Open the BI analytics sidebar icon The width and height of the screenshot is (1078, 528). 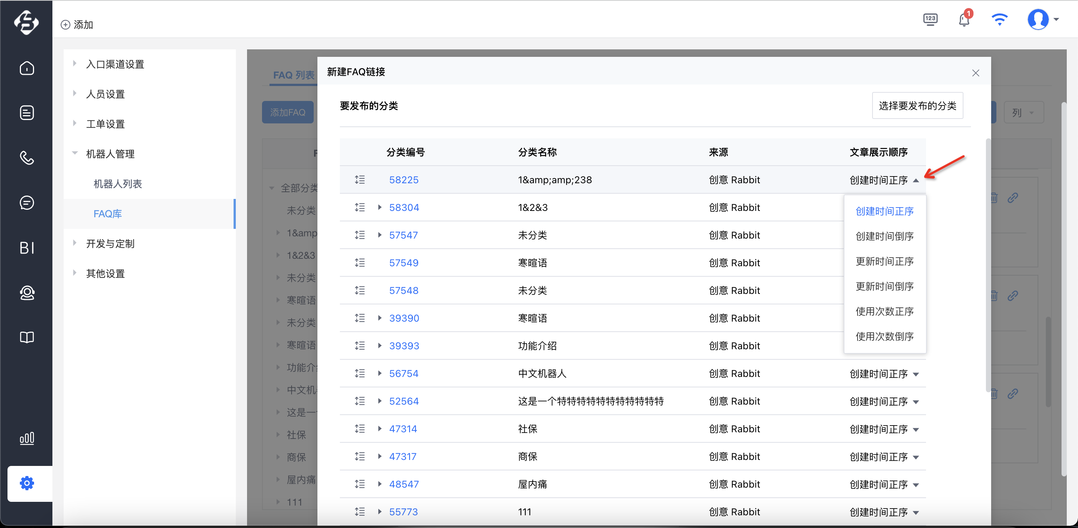coord(27,248)
